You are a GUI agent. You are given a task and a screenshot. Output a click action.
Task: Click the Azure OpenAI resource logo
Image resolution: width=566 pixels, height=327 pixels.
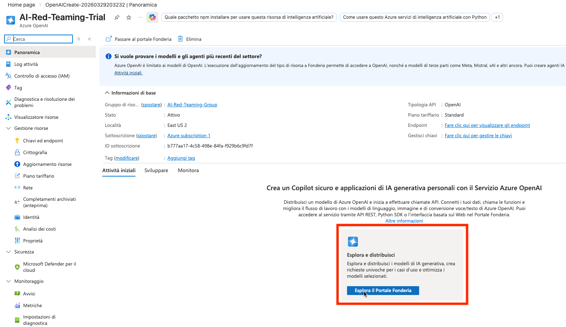pos(11,20)
